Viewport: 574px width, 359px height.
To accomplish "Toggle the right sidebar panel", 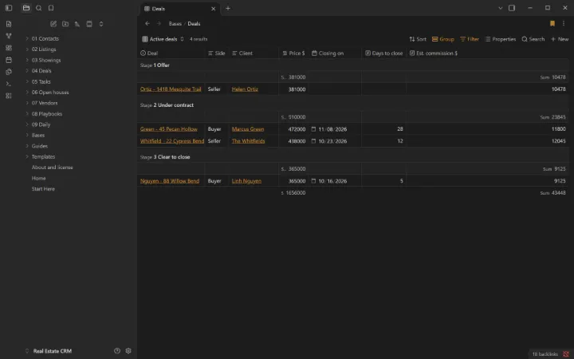I will 512,8.
